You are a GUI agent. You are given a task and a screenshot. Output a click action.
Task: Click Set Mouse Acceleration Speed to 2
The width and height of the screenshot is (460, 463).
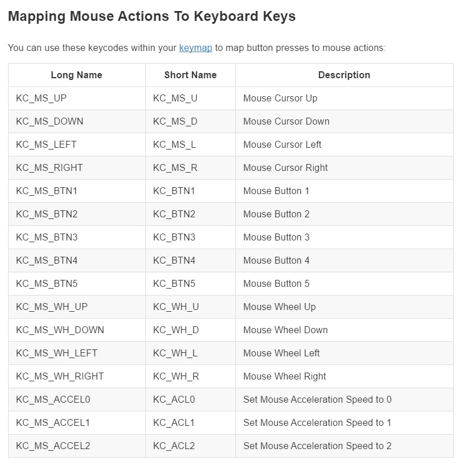click(317, 446)
